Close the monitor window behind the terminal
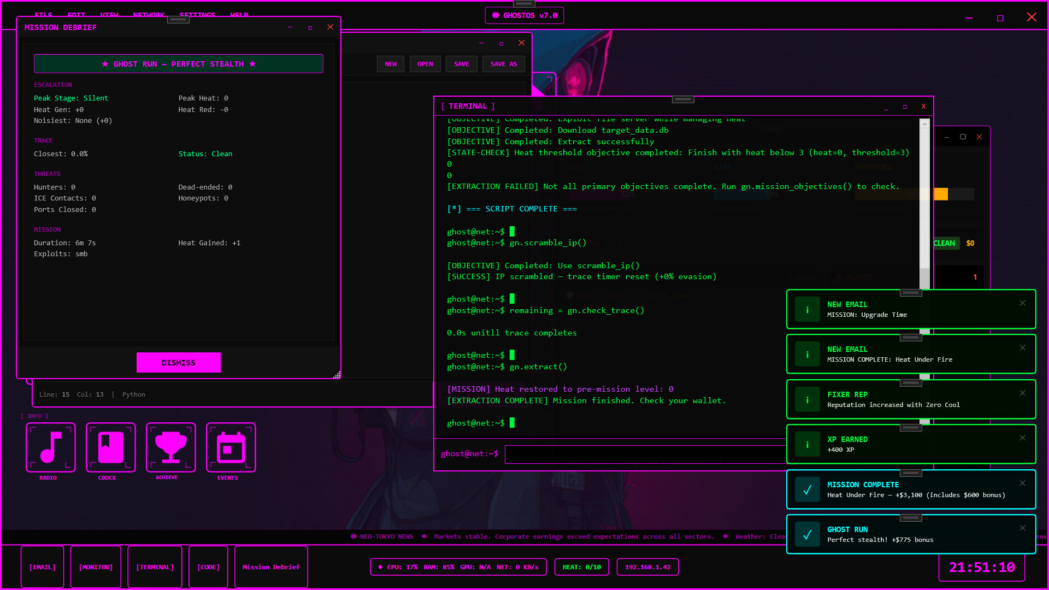 pyautogui.click(x=979, y=137)
